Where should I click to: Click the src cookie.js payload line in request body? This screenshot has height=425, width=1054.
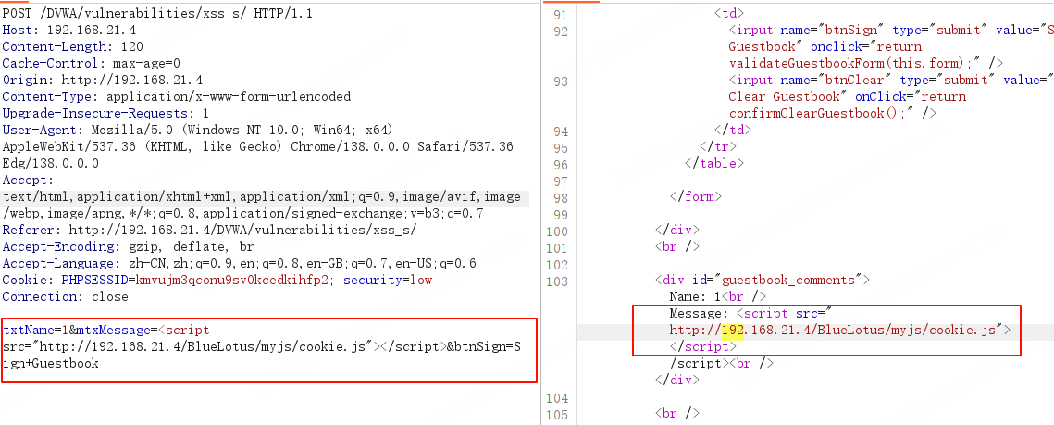262,347
